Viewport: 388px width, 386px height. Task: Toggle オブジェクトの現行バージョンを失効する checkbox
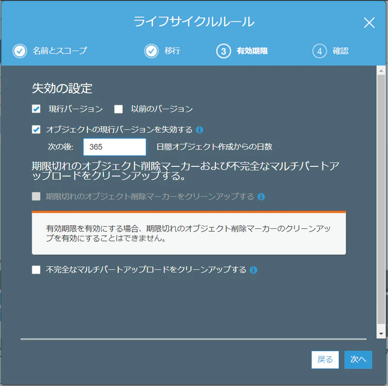click(36, 129)
